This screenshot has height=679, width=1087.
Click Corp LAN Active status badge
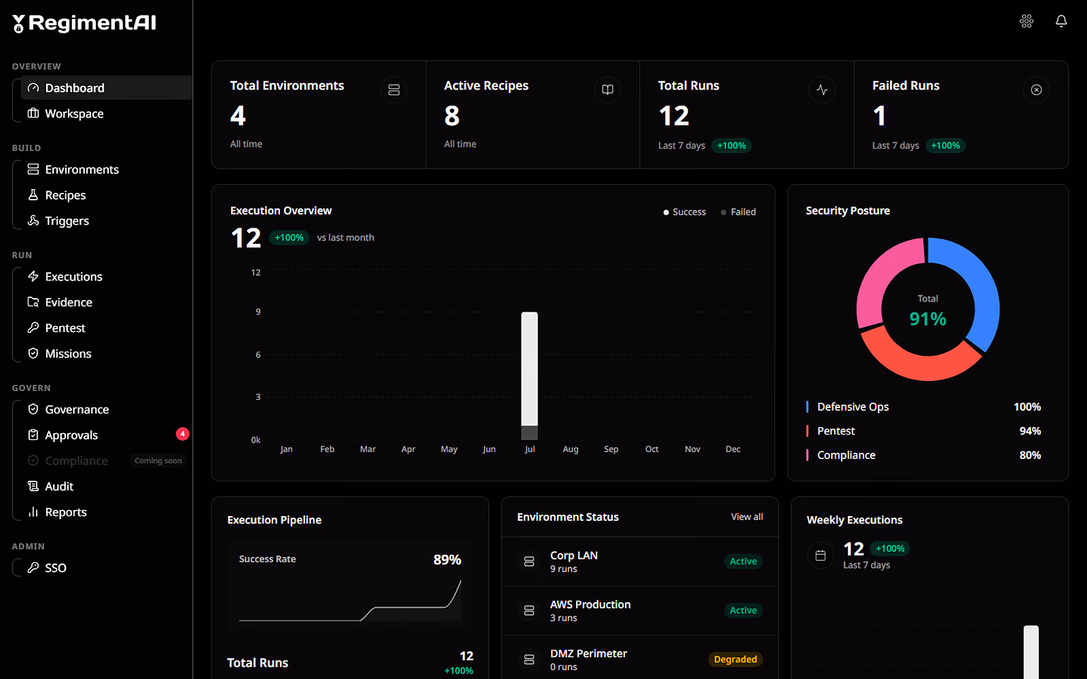(743, 562)
